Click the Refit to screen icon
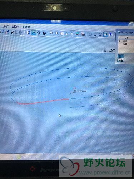Viewport: 134px width, 179px height. point(62,33)
